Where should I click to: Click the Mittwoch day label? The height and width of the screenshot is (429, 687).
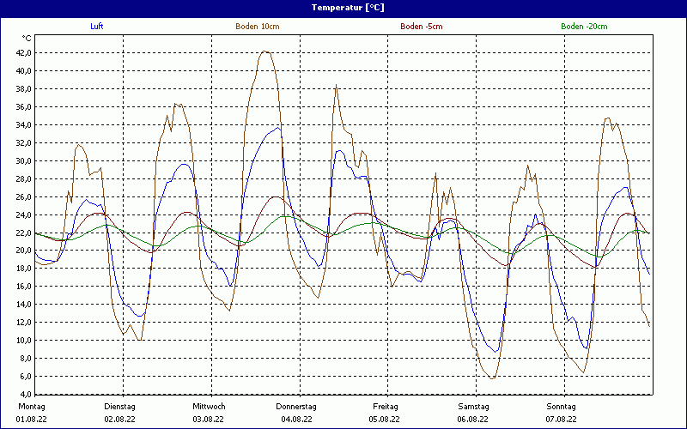click(x=209, y=406)
